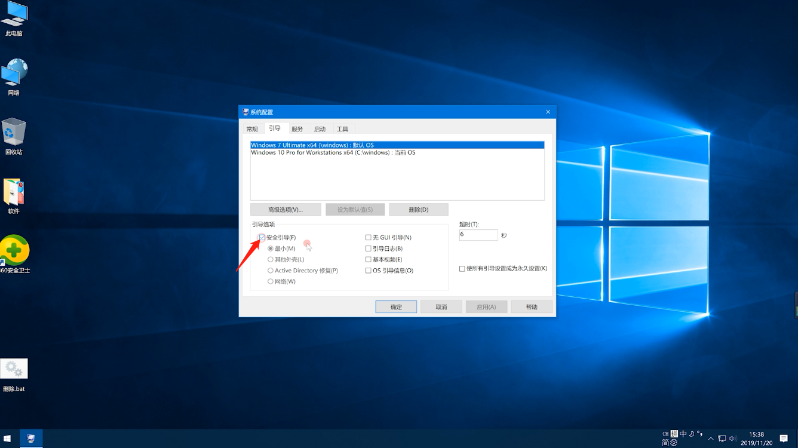
Task: Select the 其他外壳(L) radio button
Action: 271,259
